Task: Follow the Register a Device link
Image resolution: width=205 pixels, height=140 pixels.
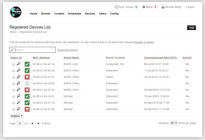Action: tap(144, 42)
